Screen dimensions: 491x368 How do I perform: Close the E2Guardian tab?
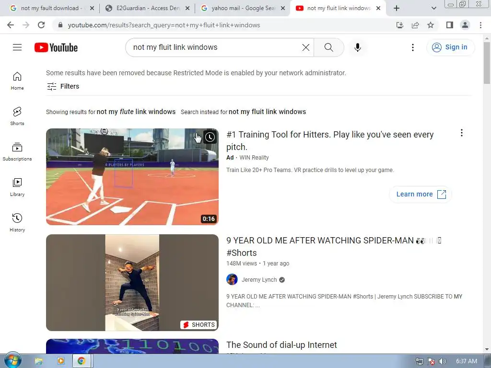point(187,9)
